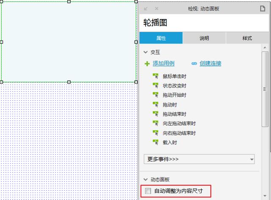Collapse the 动态面板 section
This screenshot has height=200, width=271.
coord(146,179)
